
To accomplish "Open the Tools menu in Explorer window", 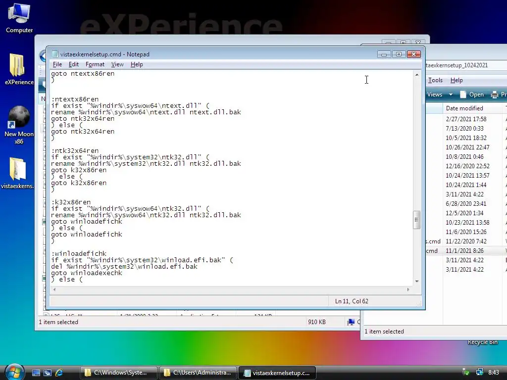I will pos(435,80).
